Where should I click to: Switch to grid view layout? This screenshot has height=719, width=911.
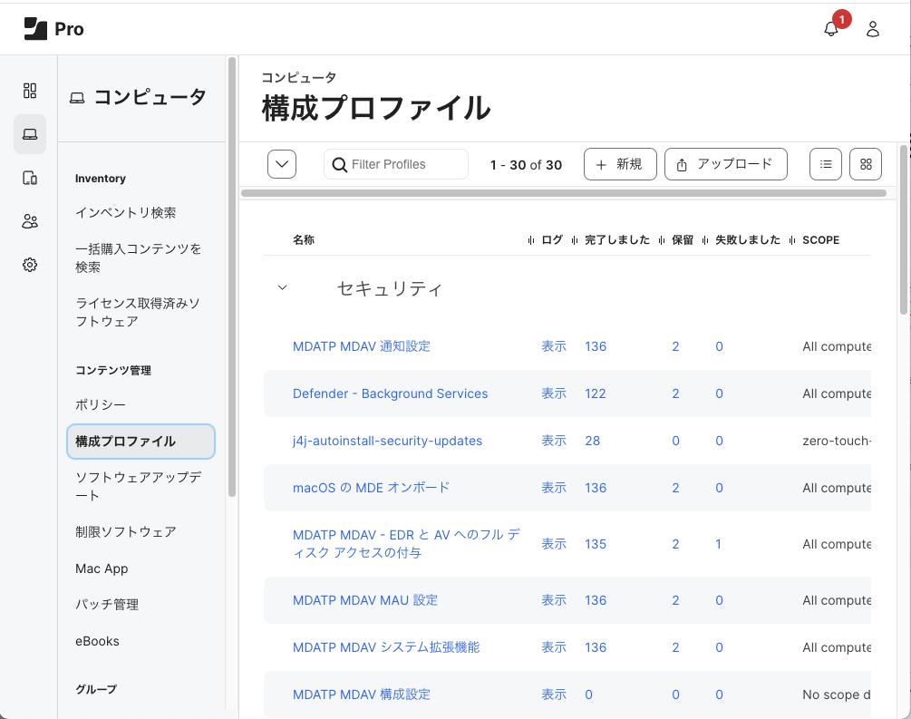pyautogui.click(x=865, y=164)
